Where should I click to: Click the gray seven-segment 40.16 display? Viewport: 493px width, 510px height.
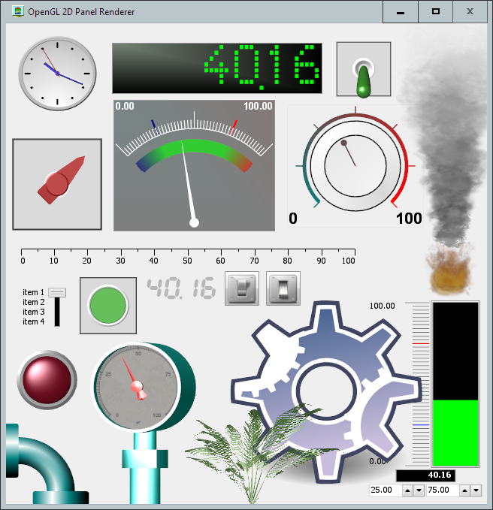pyautogui.click(x=181, y=288)
